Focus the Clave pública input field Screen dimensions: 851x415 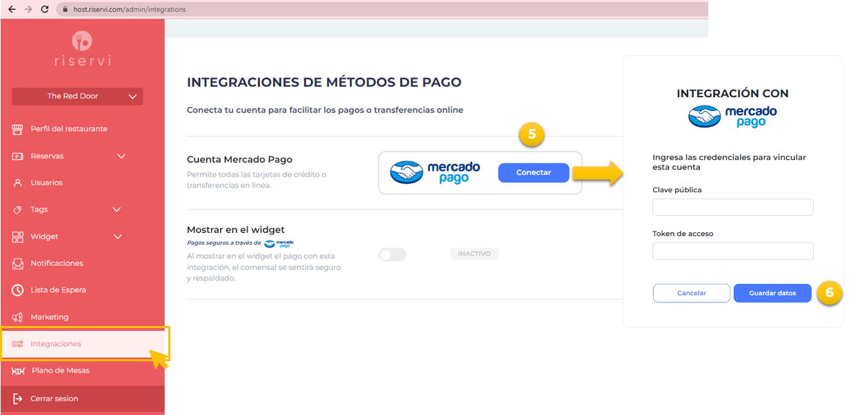[732, 207]
